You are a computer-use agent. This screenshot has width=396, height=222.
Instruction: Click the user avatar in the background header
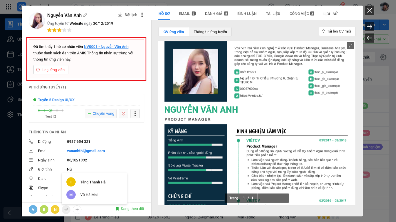pyautogui.click(x=384, y=6)
